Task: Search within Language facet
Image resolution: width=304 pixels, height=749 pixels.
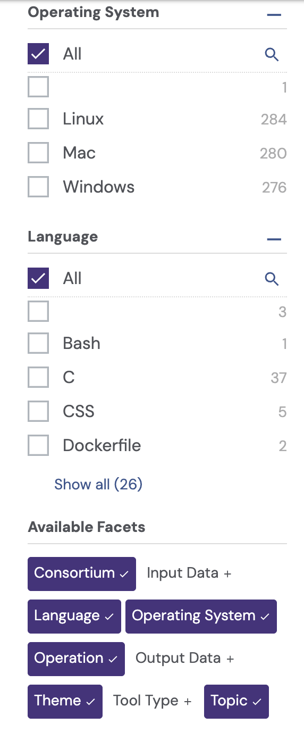Action: coord(272,279)
